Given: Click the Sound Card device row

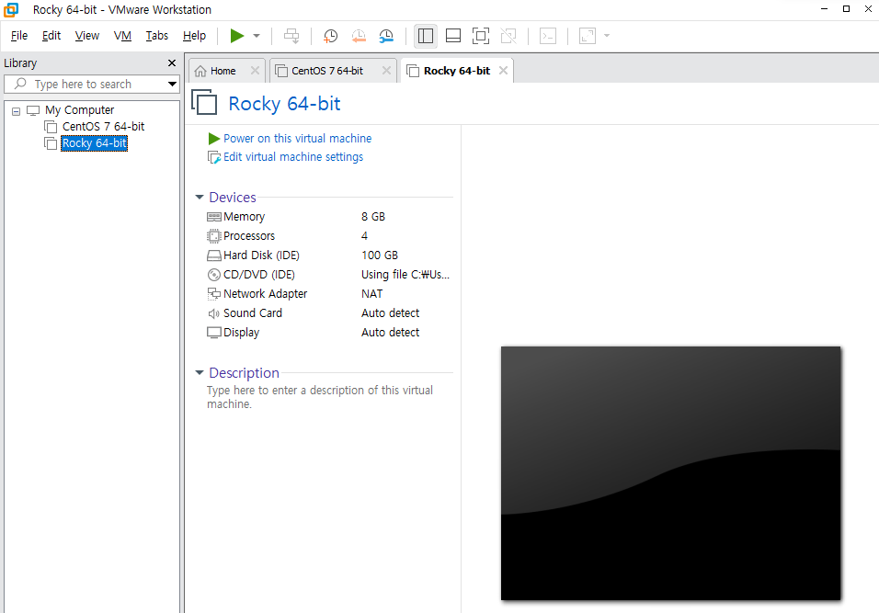Looking at the screenshot, I should click(329, 313).
